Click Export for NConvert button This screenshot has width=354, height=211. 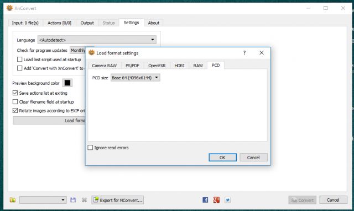pos(118,200)
